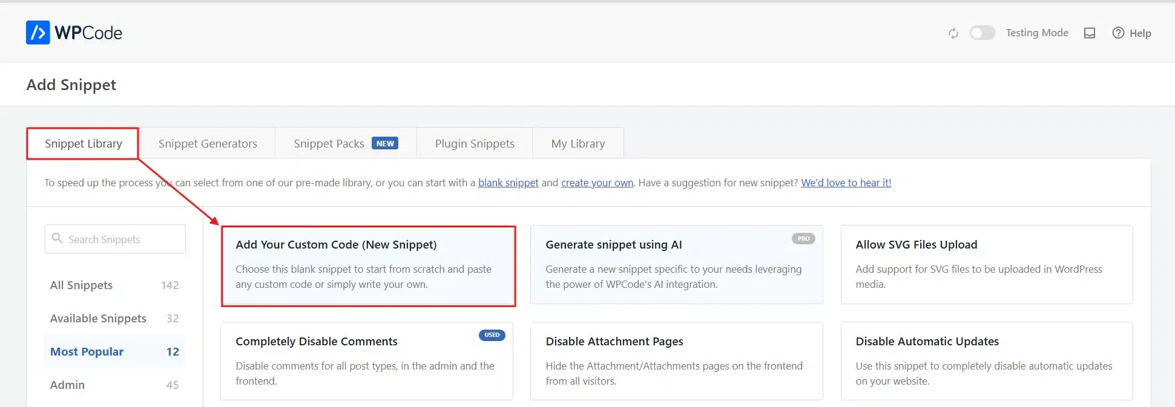This screenshot has height=407, width=1175.
Task: Click the Search Snippets input field
Action: coord(115,239)
